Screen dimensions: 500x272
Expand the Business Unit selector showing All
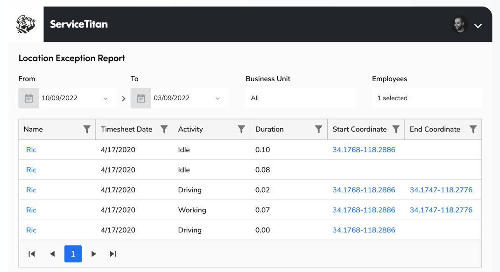point(300,98)
